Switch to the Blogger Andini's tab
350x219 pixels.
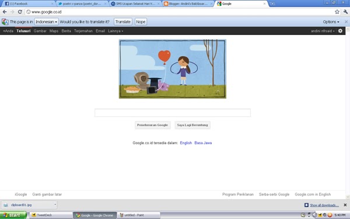(x=188, y=4)
